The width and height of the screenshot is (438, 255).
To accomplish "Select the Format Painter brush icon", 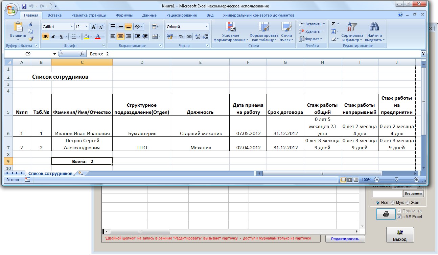I will [x=31, y=39].
